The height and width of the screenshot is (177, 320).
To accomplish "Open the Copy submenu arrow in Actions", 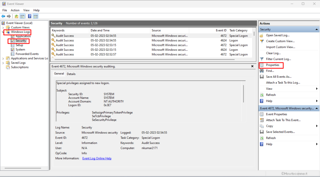I will (x=317, y=126).
